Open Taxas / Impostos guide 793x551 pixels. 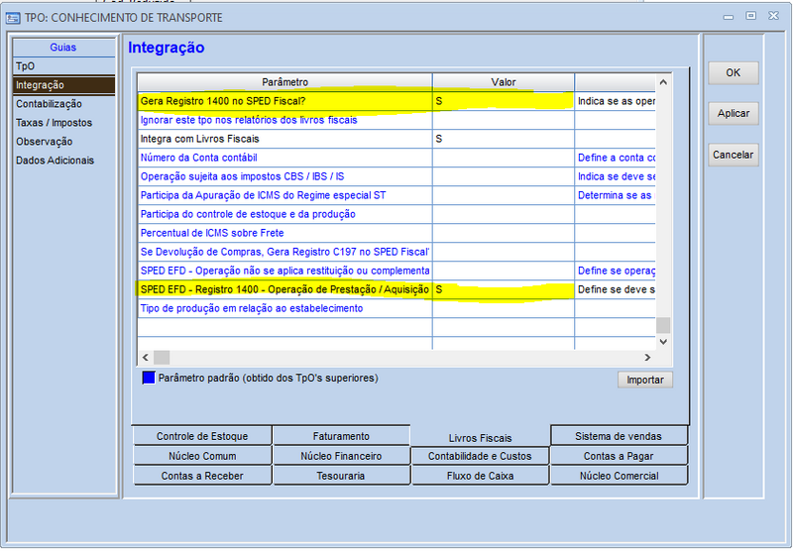pos(54,123)
